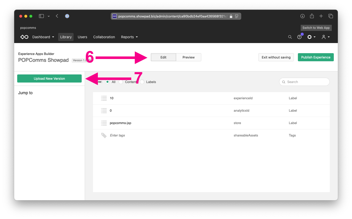Click the share icon in the browser toolbar
The image size is (352, 219).
(312, 16)
